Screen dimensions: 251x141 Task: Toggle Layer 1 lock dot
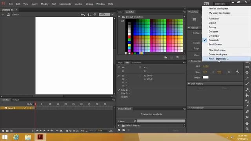pos(31,108)
